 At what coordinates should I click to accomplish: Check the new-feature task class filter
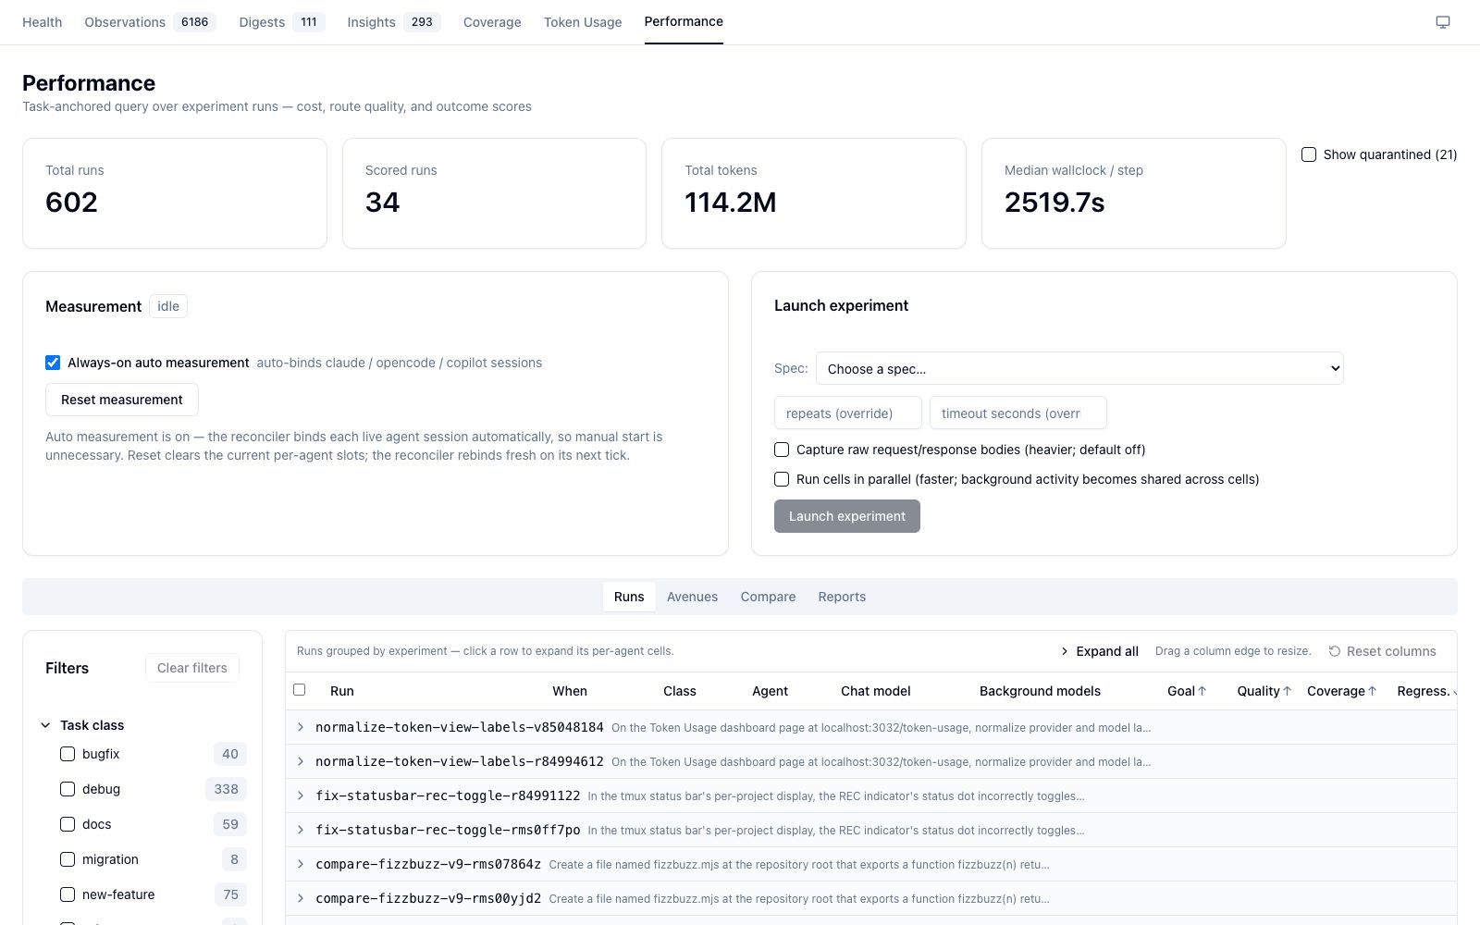tap(68, 894)
